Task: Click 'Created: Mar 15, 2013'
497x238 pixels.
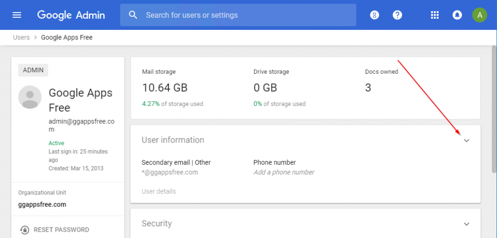Action: pos(76,168)
